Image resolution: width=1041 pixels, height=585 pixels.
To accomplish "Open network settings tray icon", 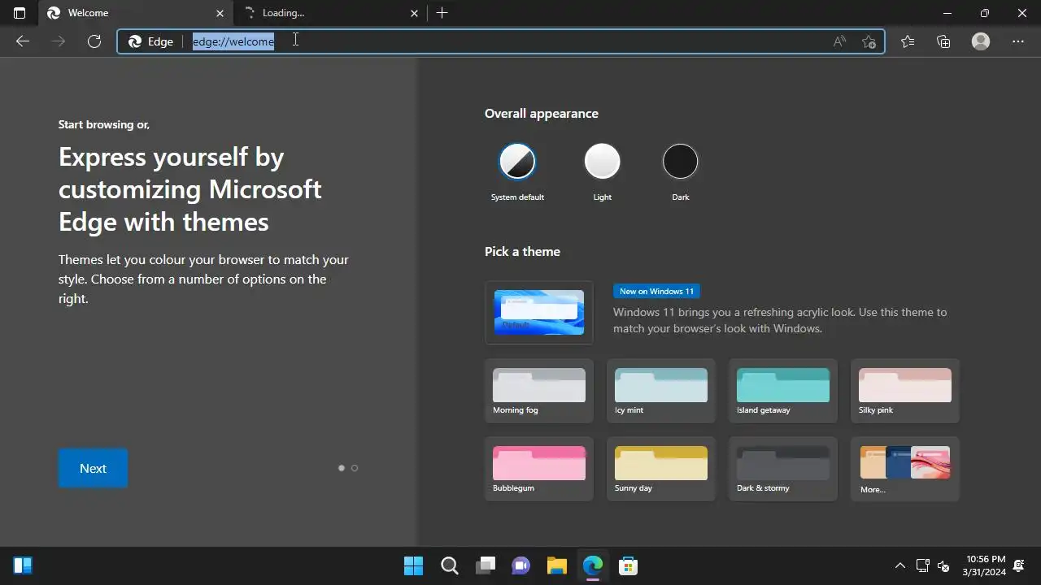I will [x=922, y=565].
